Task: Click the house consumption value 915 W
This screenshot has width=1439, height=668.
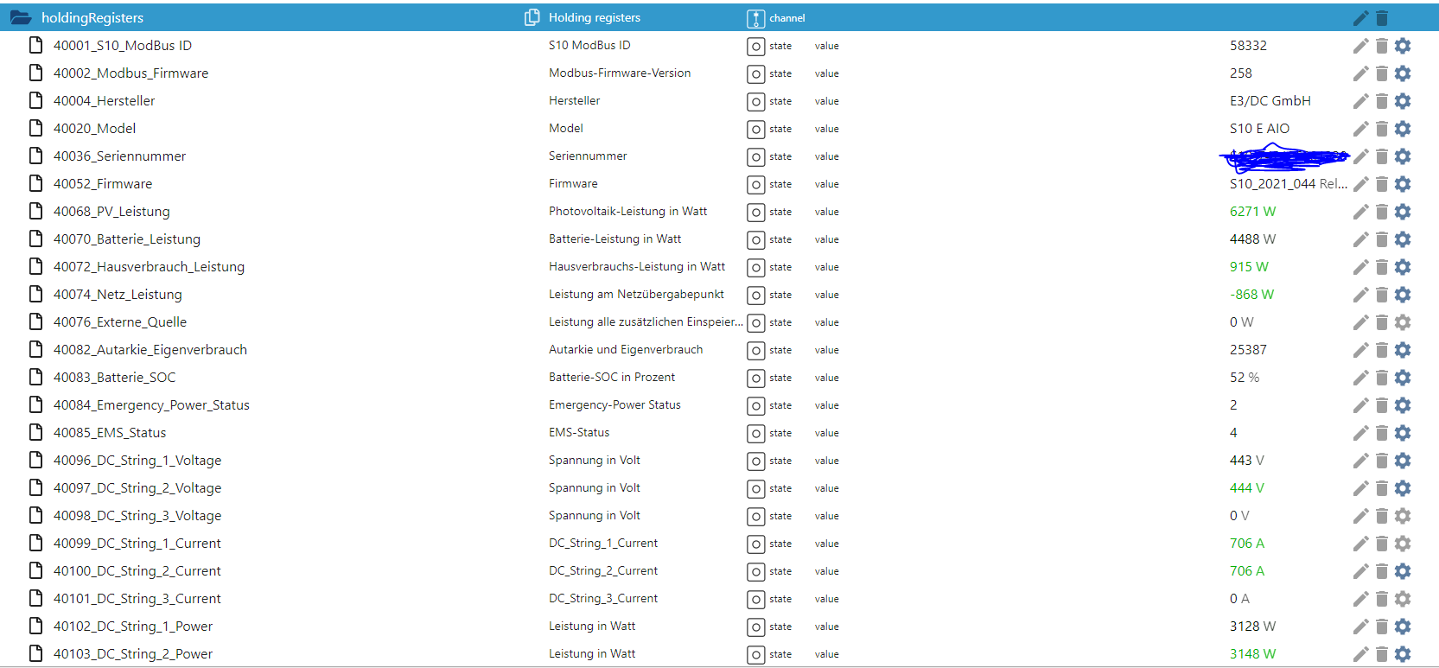Action: [x=1249, y=267]
